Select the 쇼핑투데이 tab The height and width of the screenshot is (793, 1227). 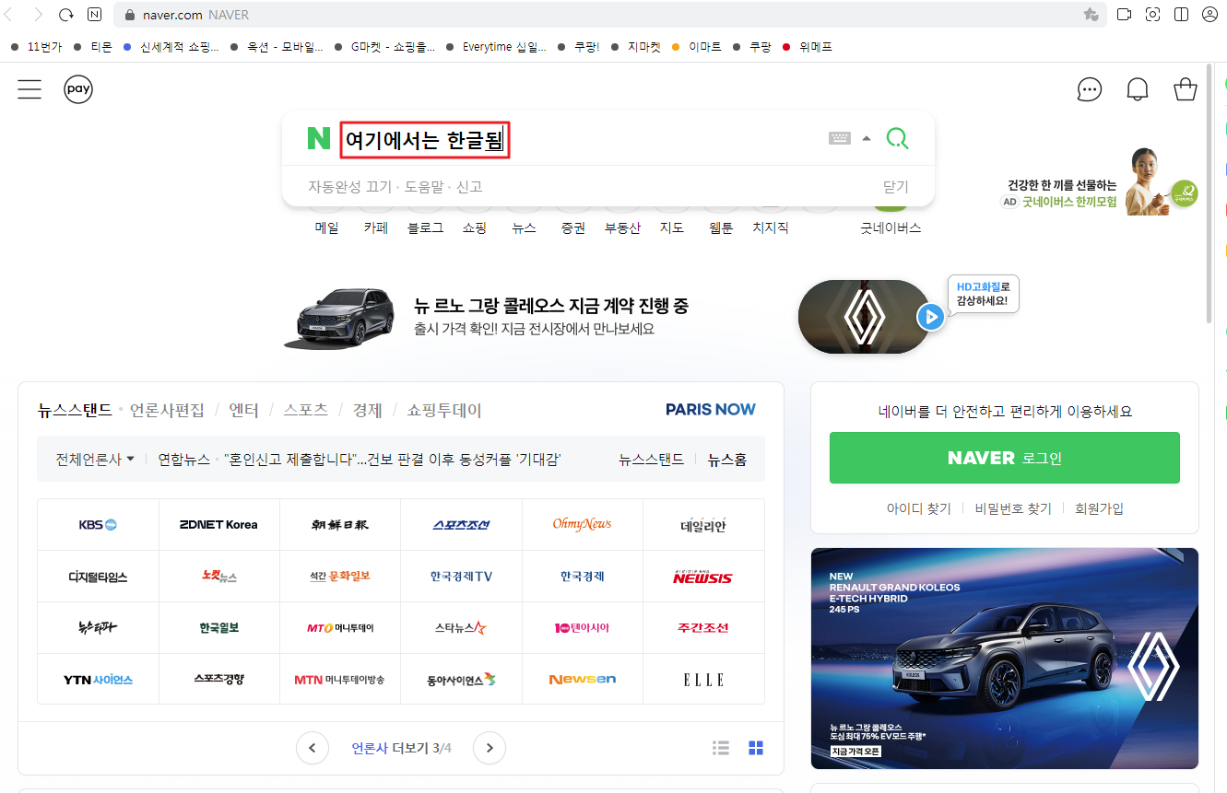click(444, 410)
